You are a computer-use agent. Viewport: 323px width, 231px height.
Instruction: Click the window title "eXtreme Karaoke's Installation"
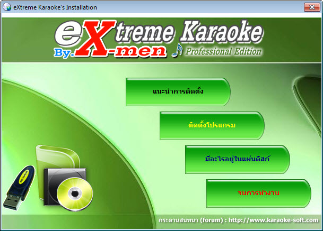(55, 7)
